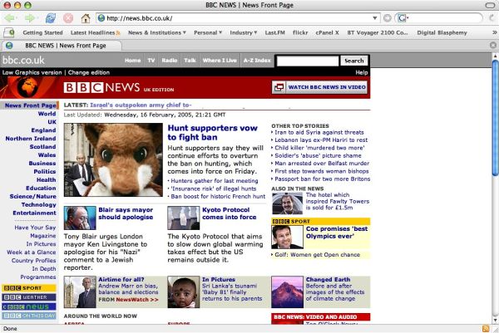This screenshot has width=499, height=333.
Task: Open the Google search engine icon in the search box
Action: [x=403, y=18]
